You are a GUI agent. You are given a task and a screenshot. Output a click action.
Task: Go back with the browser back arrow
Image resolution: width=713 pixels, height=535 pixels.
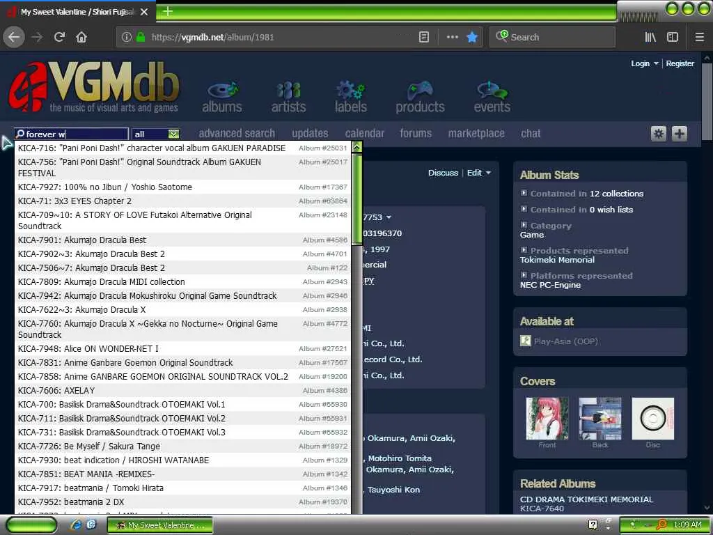[x=14, y=38]
